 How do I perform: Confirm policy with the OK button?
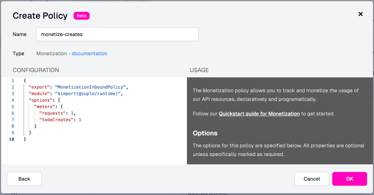[349, 179]
